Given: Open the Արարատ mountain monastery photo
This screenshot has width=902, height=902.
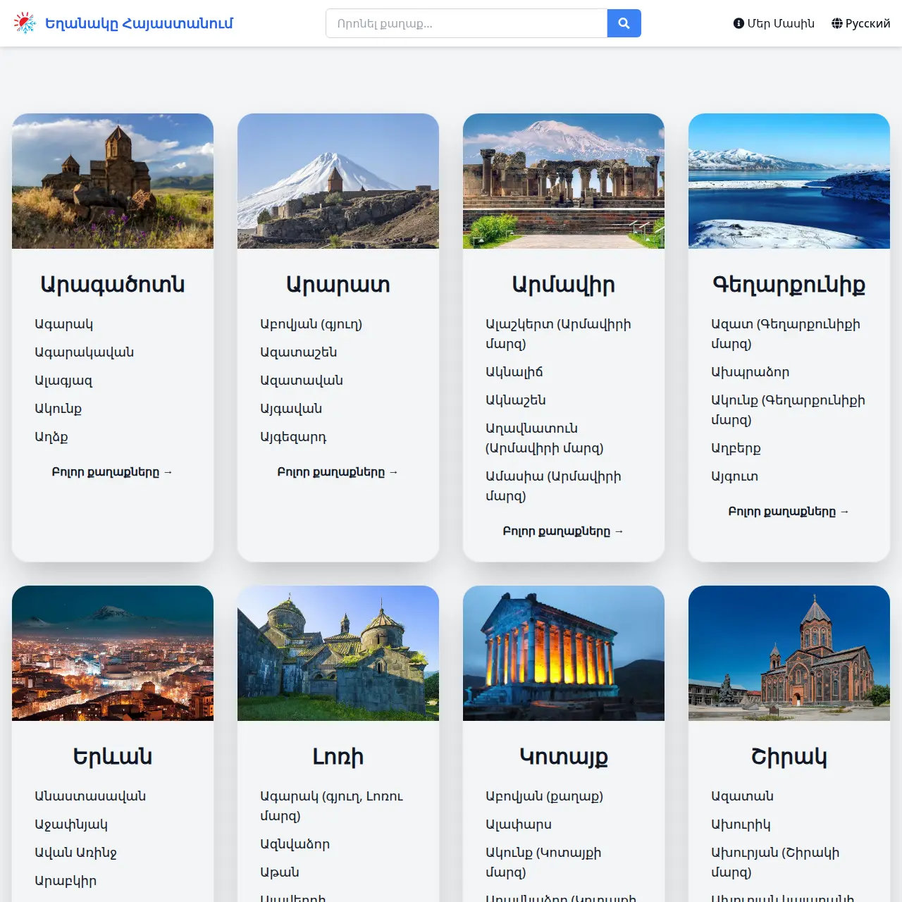Looking at the screenshot, I should [x=338, y=181].
